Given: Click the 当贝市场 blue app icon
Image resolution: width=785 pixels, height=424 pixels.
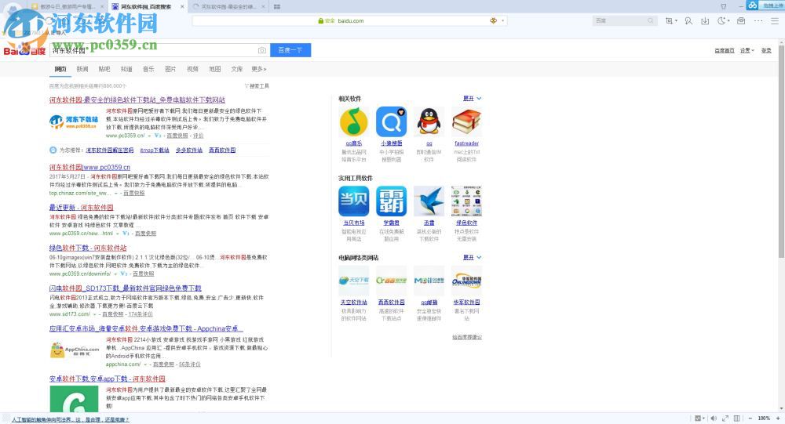Looking at the screenshot, I should pos(353,201).
